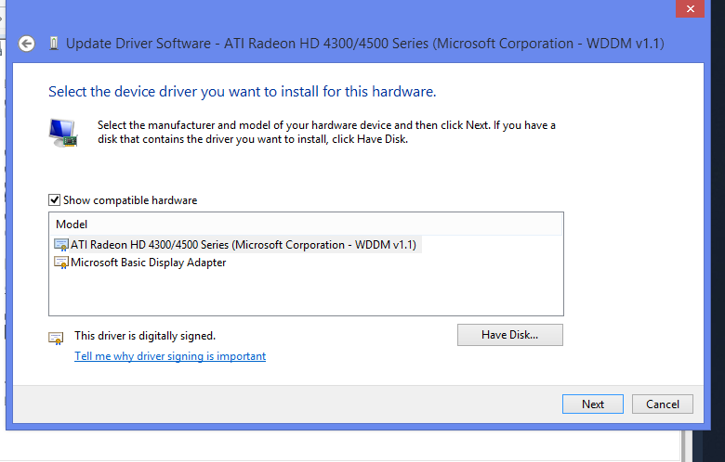Click the Model column header
This screenshot has height=462, width=725.
[x=72, y=225]
